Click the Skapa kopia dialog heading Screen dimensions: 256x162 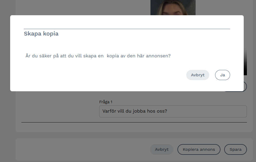[41, 34]
